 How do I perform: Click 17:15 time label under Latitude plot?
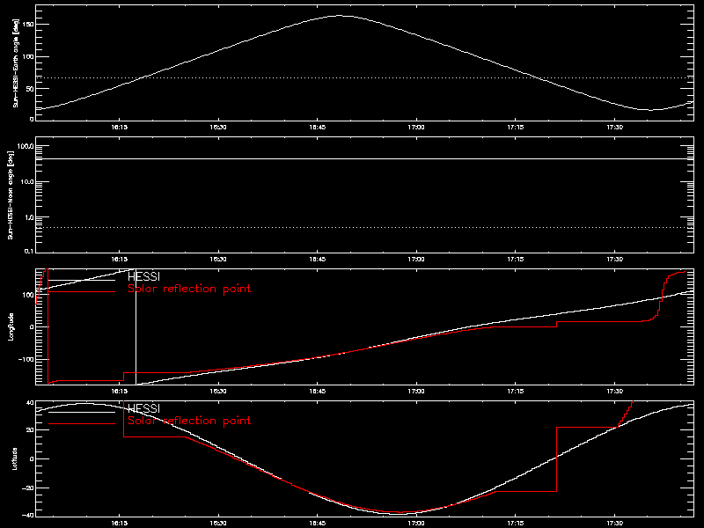[516, 524]
